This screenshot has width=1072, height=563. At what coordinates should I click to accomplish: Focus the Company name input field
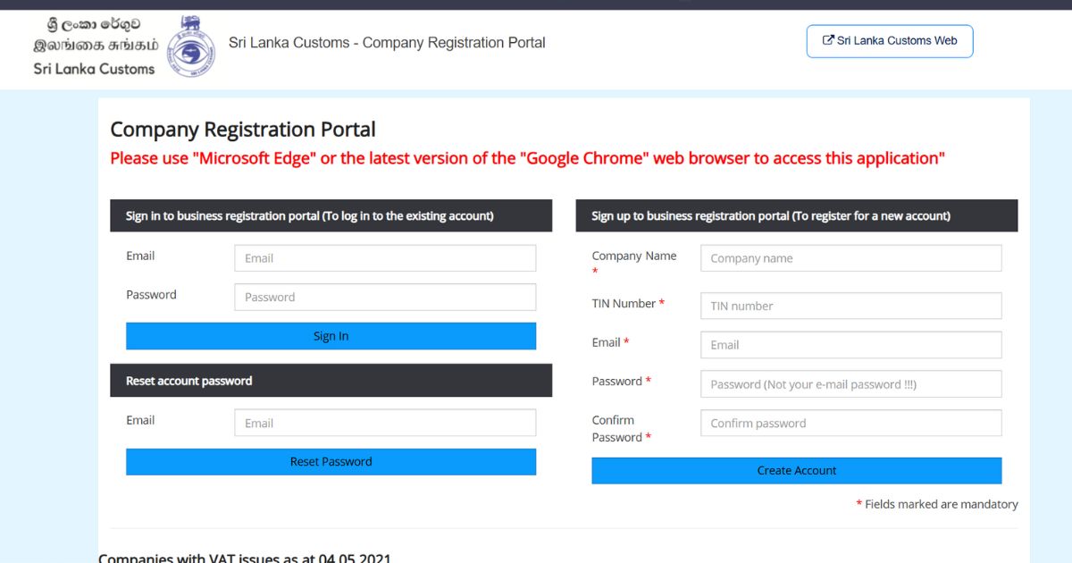point(850,258)
